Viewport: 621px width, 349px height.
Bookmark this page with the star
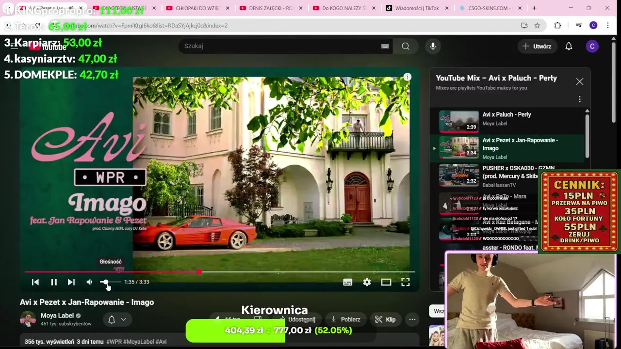tap(537, 25)
